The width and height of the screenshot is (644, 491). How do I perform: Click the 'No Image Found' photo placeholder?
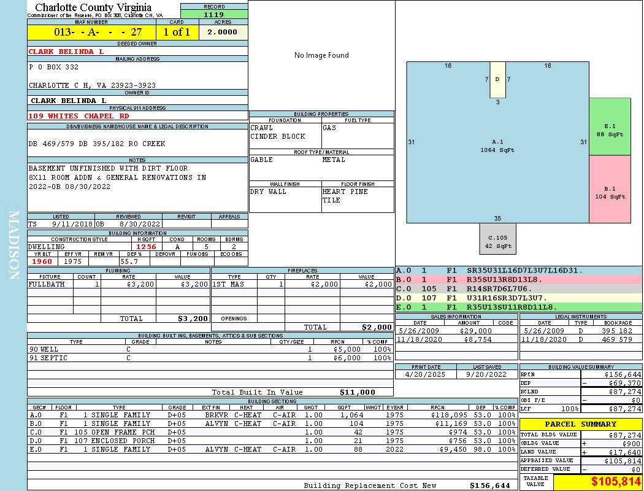tap(321, 55)
